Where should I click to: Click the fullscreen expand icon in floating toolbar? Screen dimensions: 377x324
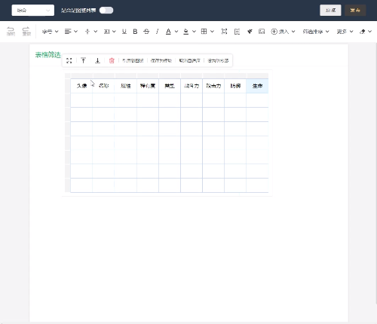click(x=69, y=60)
